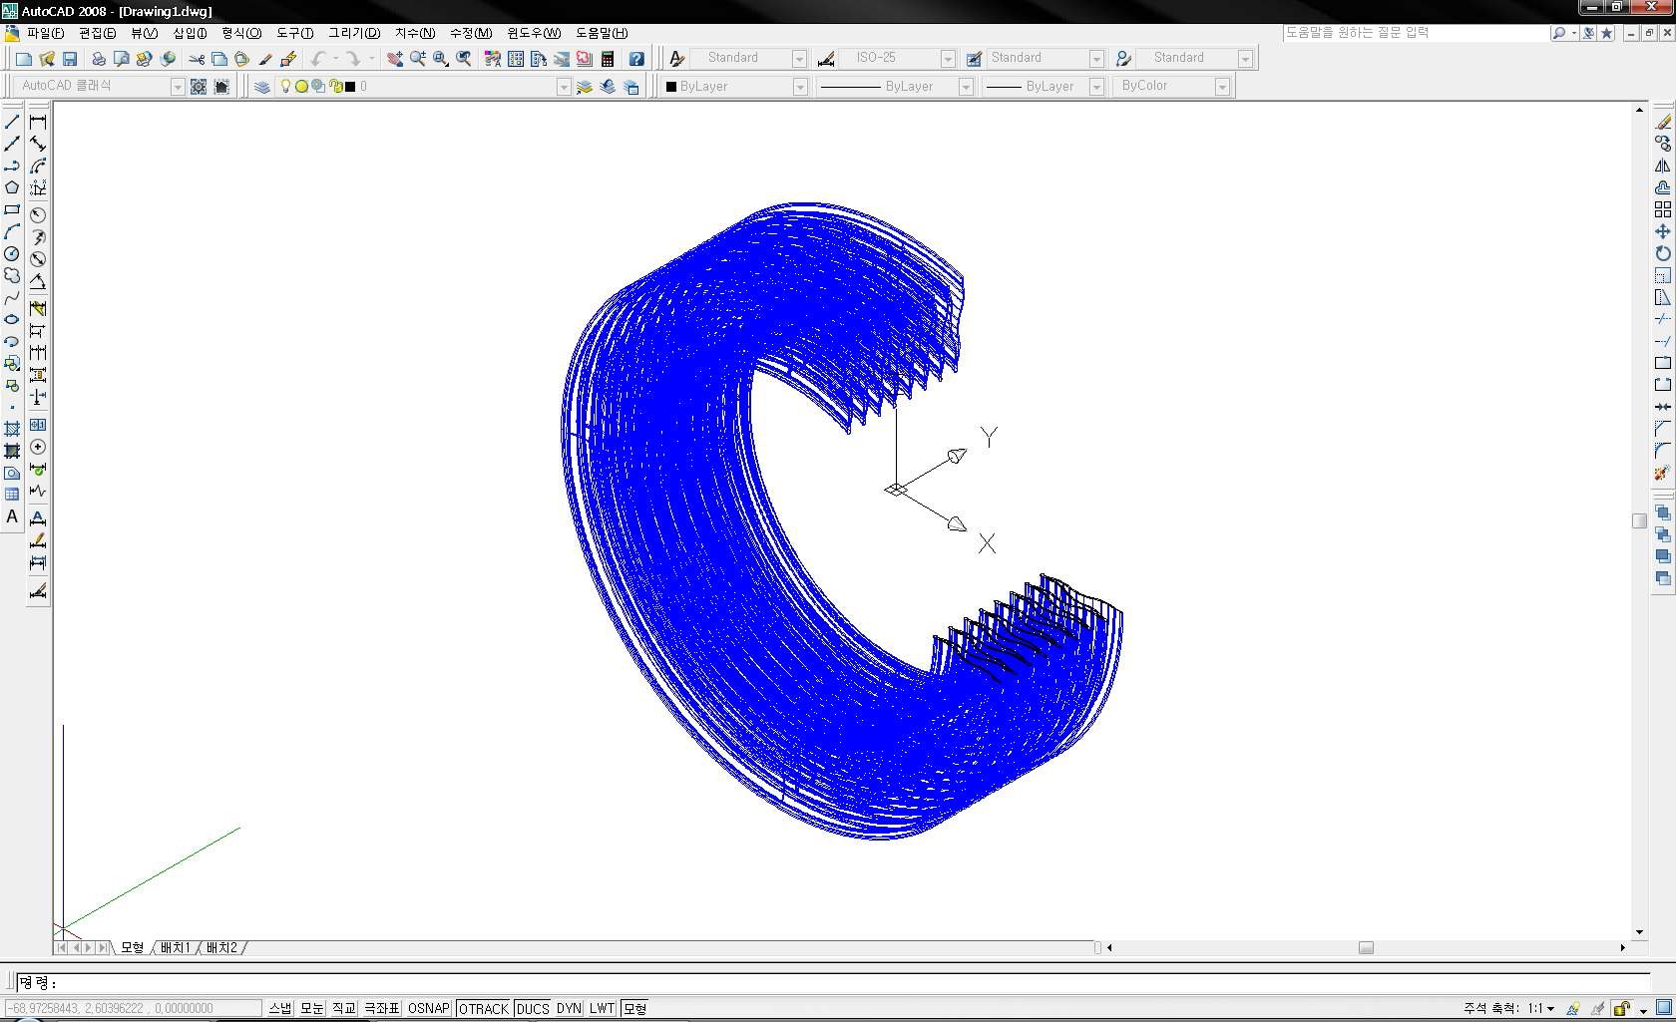Switch to the 배치2 layout tab
Viewport: 1676px width, 1022px height.
pos(221,947)
